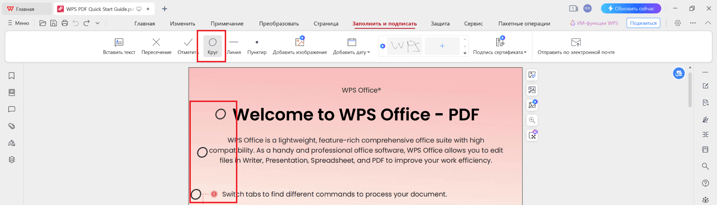The image size is (717, 205).
Task: Open the page thumbnails panel
Action: point(12,93)
